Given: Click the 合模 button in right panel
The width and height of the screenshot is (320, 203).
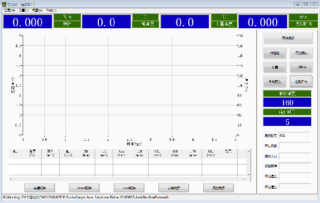Looking at the screenshot, I should point(275,67).
